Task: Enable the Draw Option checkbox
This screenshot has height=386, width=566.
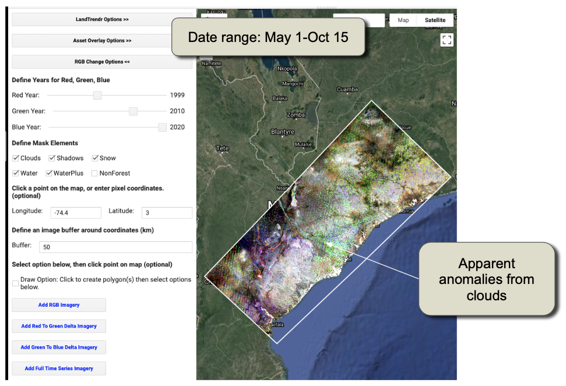Action: coord(16,283)
